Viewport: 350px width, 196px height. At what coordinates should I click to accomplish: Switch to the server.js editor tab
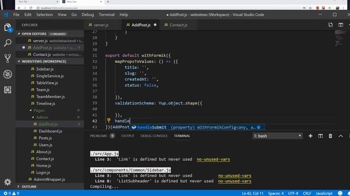103,25
